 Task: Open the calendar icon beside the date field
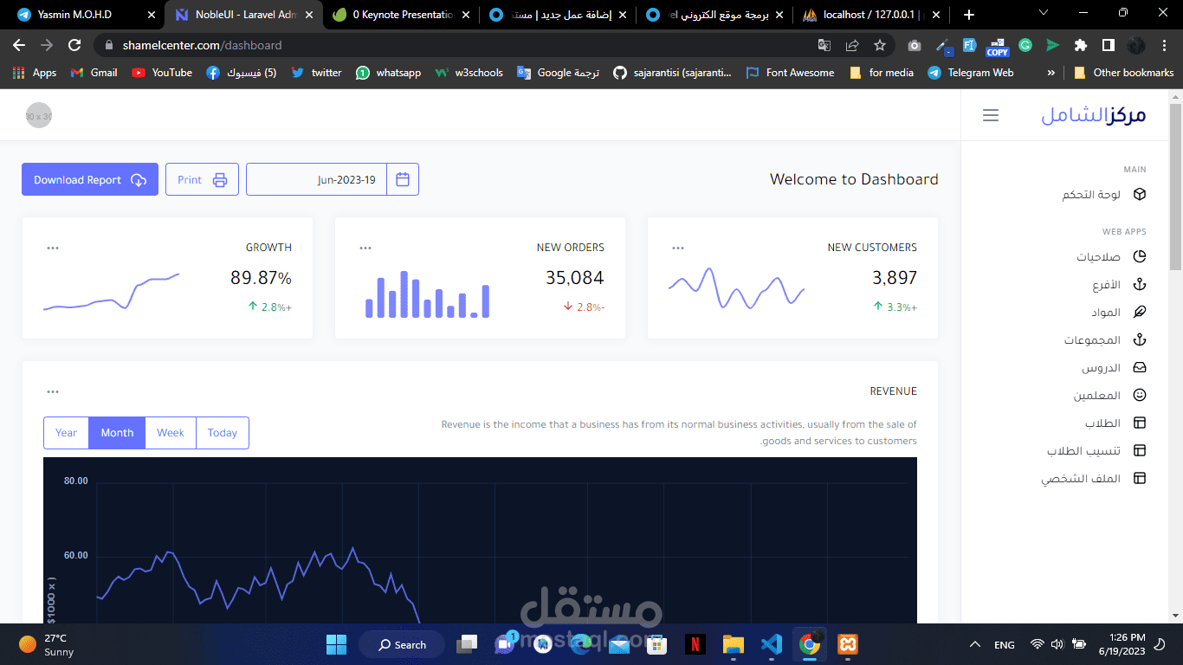(403, 179)
